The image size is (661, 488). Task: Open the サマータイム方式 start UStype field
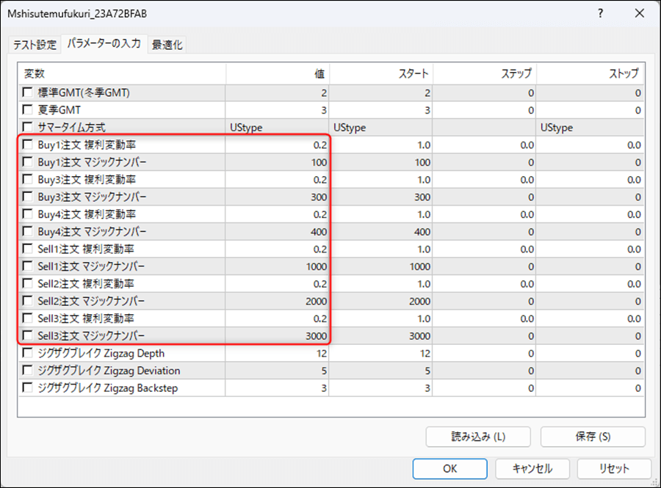click(x=380, y=128)
